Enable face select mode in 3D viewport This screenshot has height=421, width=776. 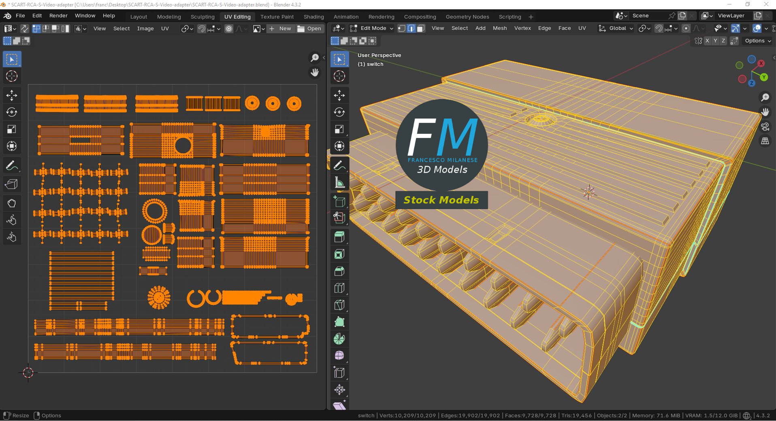[x=421, y=28]
